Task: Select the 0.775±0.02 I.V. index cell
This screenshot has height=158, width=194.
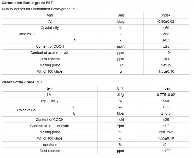Action: point(166,95)
